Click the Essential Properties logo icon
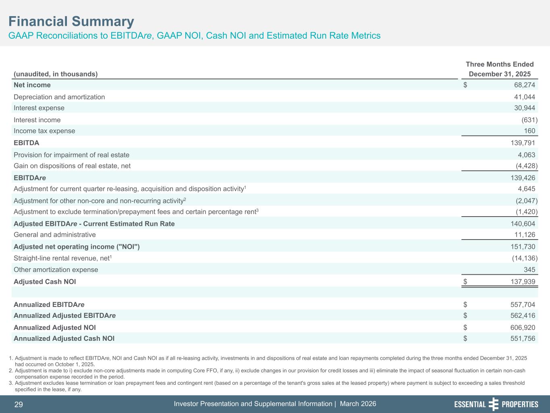Image resolution: width=550 pixels, height=413 pixels. click(493, 404)
